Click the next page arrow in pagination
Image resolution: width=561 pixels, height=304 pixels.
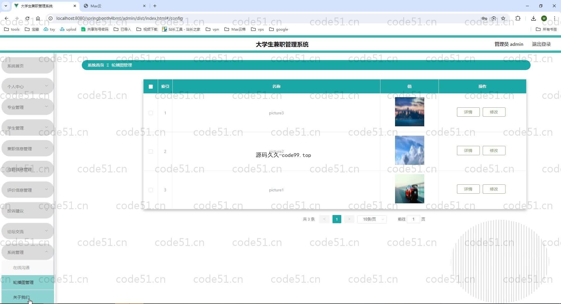(x=349, y=219)
